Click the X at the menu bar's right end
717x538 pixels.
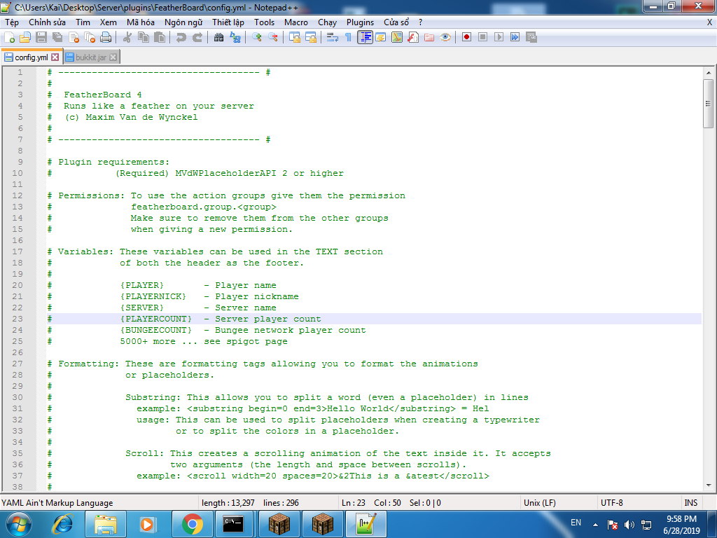pyautogui.click(x=709, y=22)
